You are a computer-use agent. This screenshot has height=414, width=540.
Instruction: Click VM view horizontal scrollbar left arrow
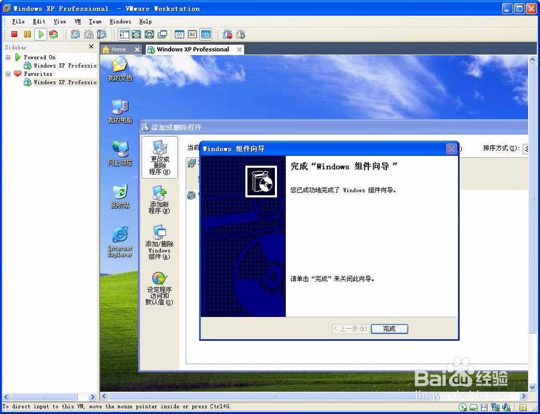[x=104, y=396]
